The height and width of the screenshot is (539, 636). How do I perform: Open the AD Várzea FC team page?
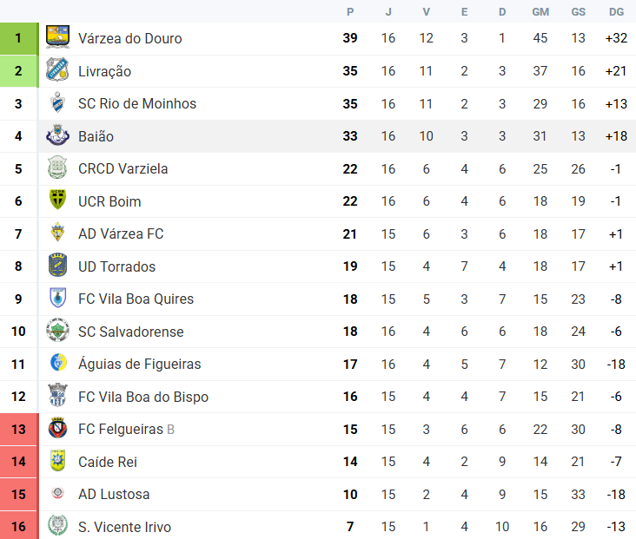121,233
